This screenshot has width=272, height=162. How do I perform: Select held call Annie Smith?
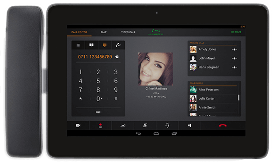click(213, 108)
